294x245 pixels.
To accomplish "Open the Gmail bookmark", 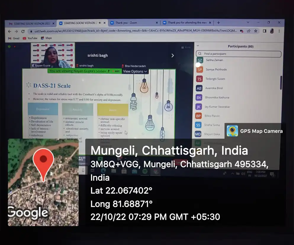I will point(14,38).
